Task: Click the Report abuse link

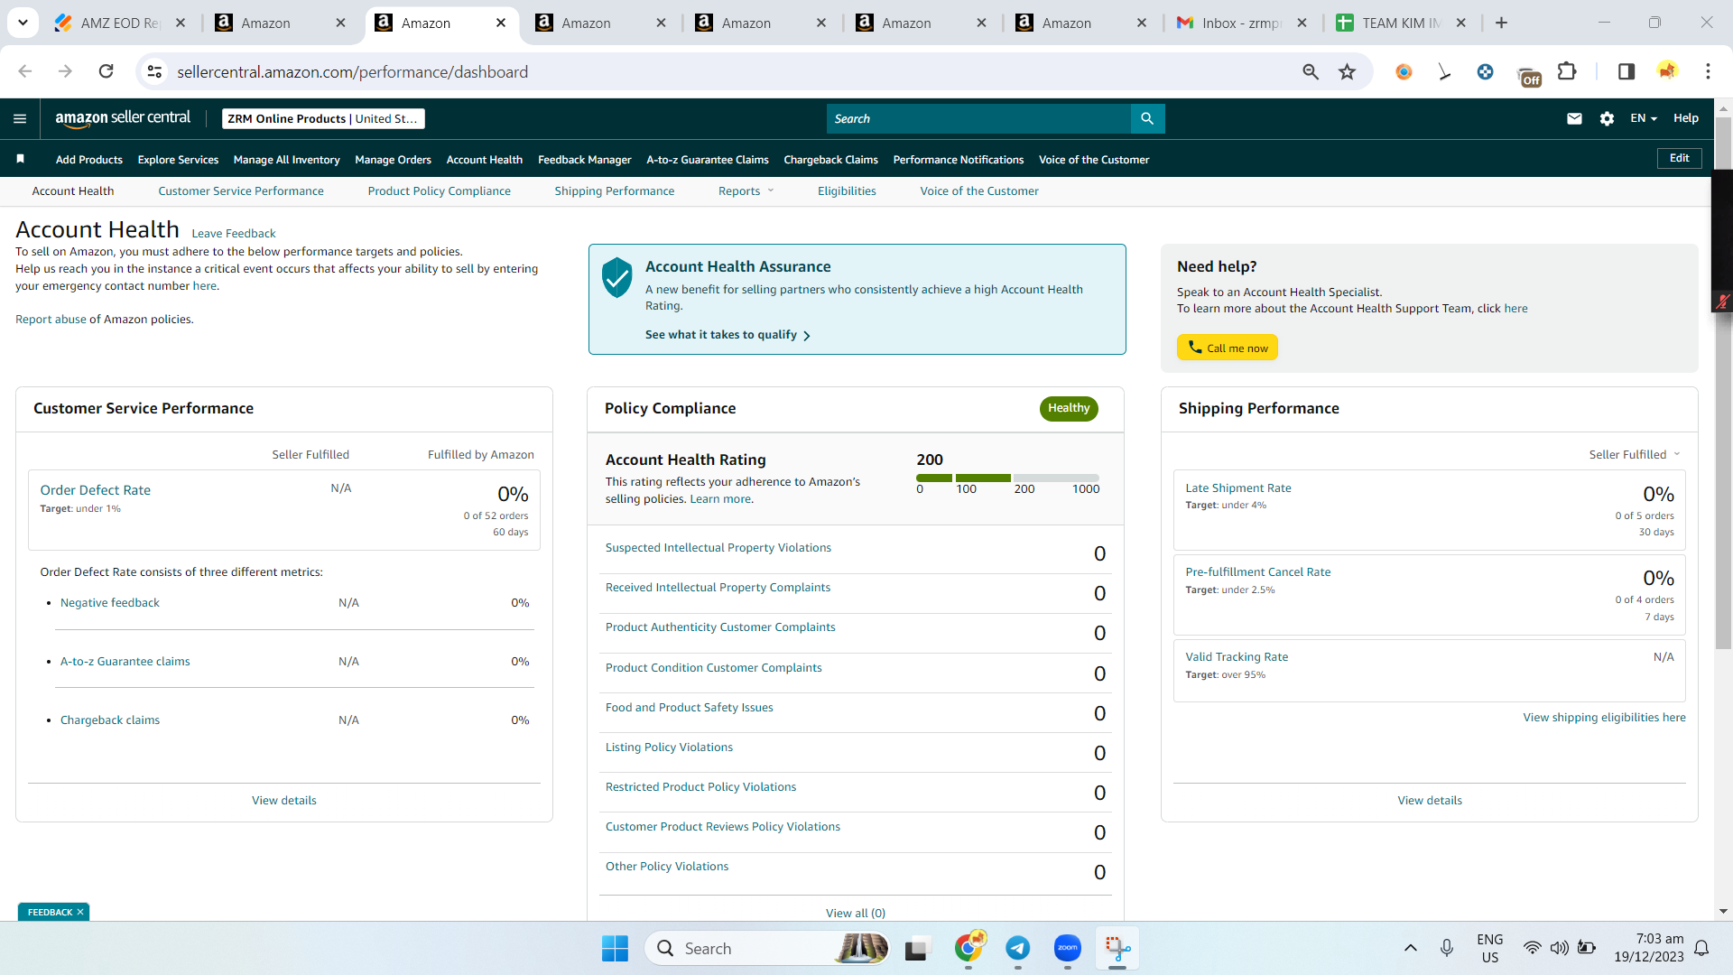Action: tap(51, 320)
